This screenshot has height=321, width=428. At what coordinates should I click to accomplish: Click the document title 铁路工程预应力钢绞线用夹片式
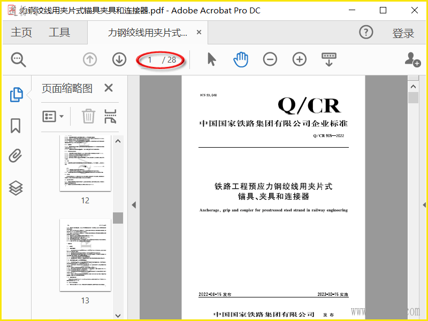click(273, 186)
